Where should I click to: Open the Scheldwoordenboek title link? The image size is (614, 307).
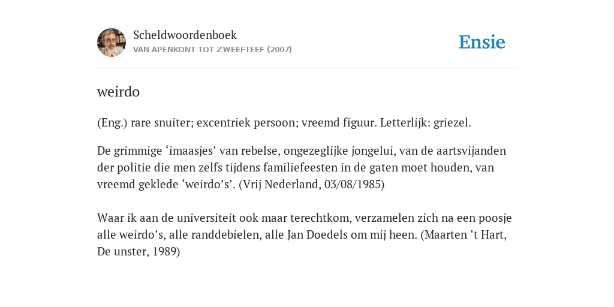185,35
